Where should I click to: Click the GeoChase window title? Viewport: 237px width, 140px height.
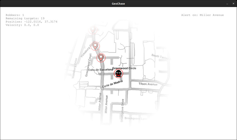[118, 4]
